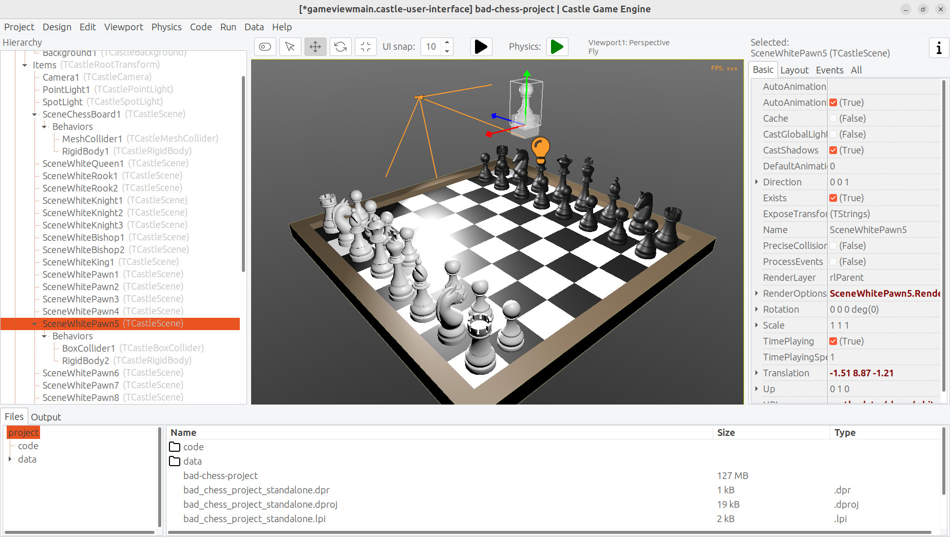Switch to the Output tab
The height and width of the screenshot is (537, 950).
[x=46, y=417]
